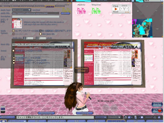
Task: Select the first voice radio option
Action: [x=14, y=58]
